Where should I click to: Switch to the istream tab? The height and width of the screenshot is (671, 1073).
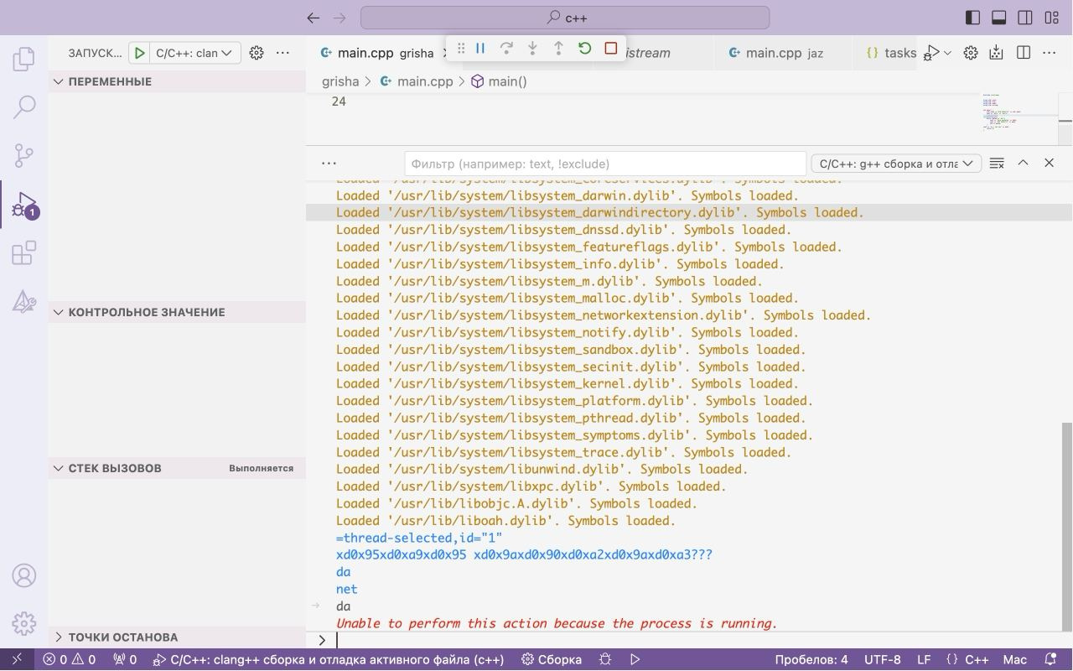647,53
